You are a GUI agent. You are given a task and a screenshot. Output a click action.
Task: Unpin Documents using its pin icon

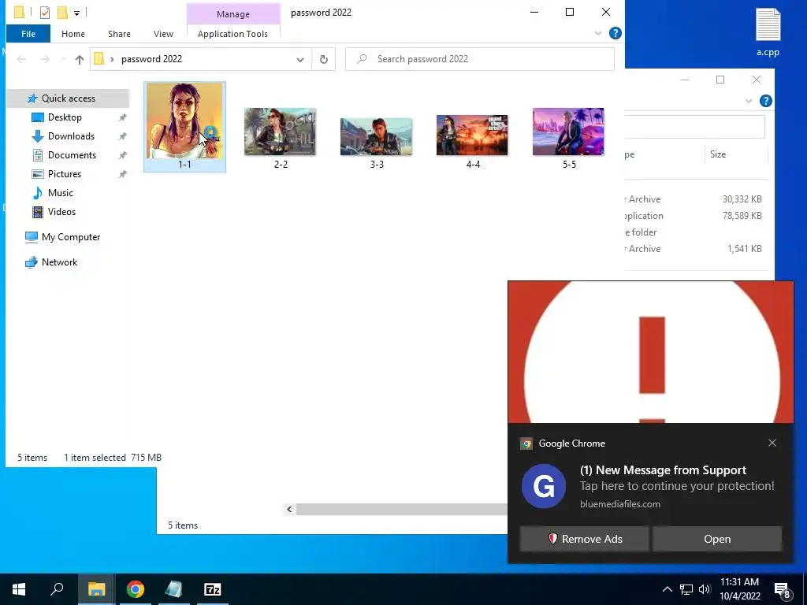point(122,155)
